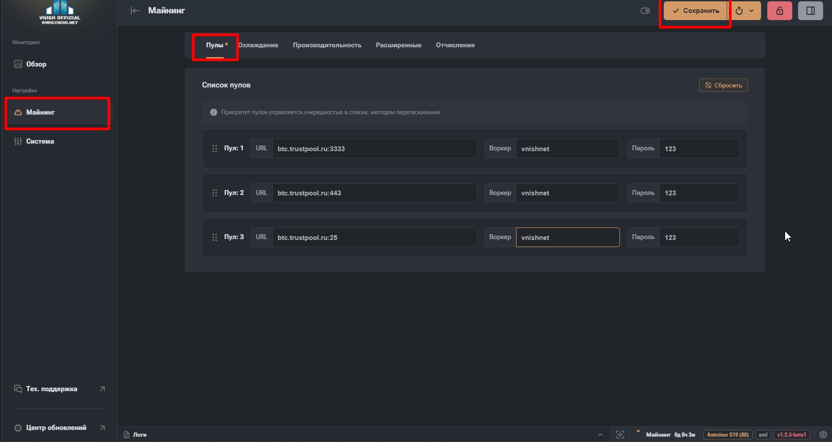Image resolution: width=832 pixels, height=442 pixels.
Task: Click the Список пулов heading
Action: pyautogui.click(x=226, y=85)
